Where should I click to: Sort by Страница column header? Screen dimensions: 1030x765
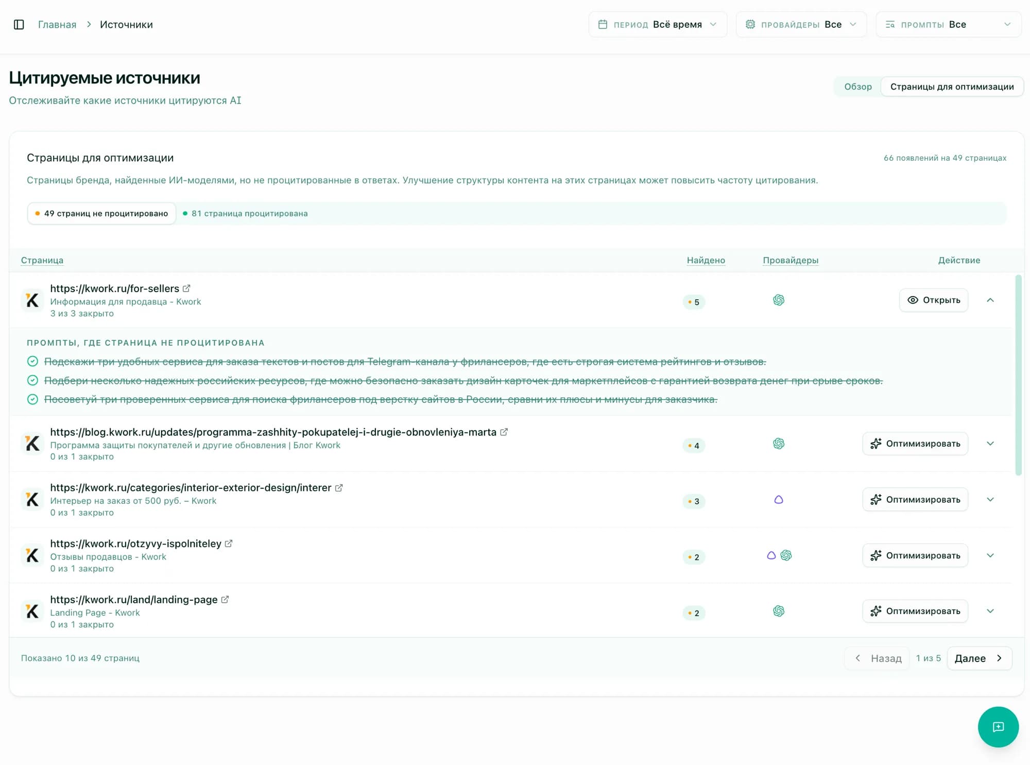(x=42, y=260)
